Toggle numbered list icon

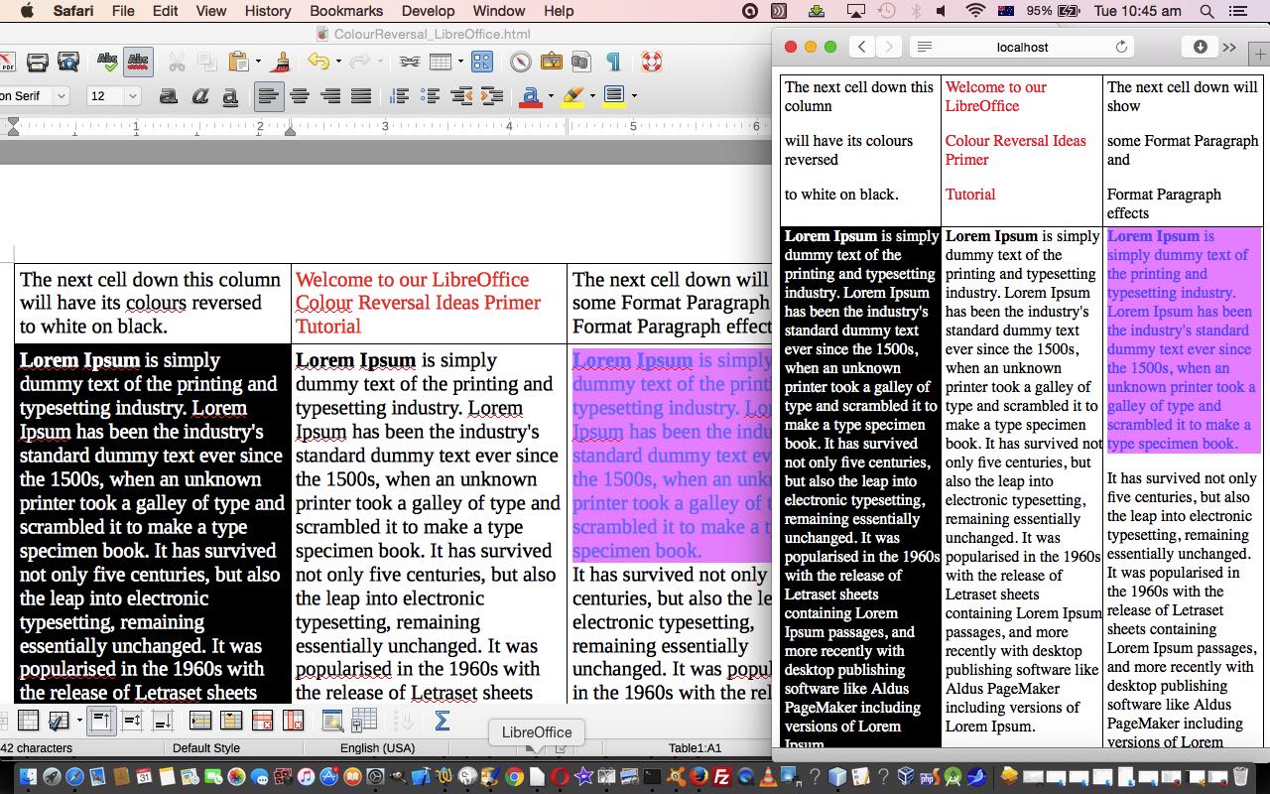[399, 96]
